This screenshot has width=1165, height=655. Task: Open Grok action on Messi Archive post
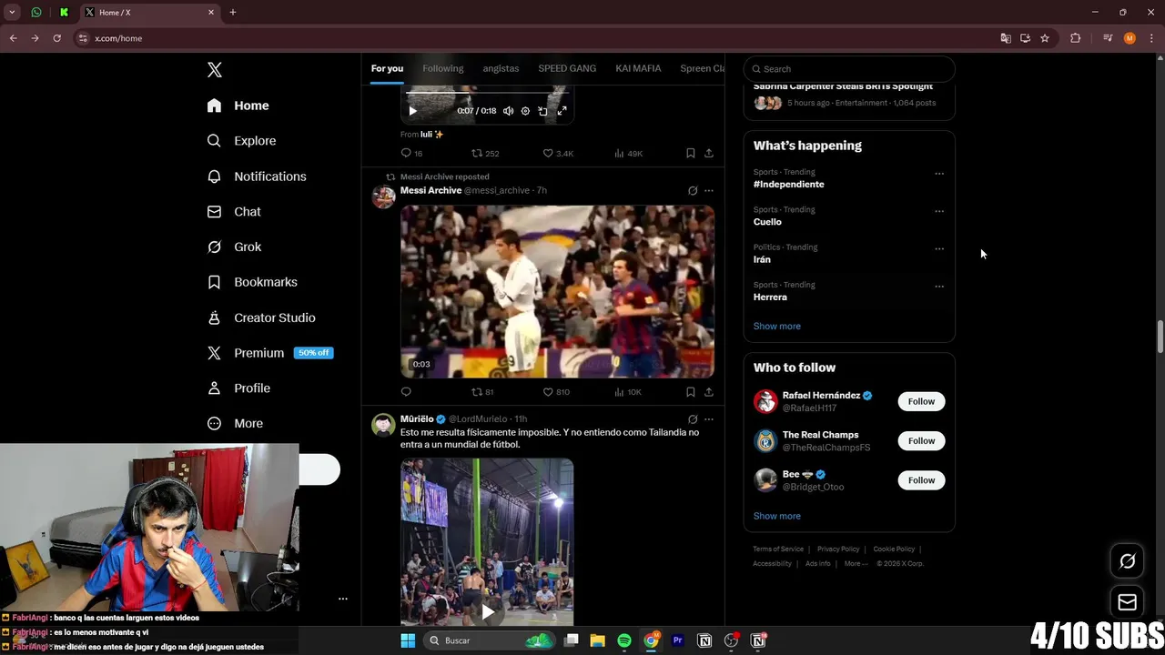pos(693,191)
